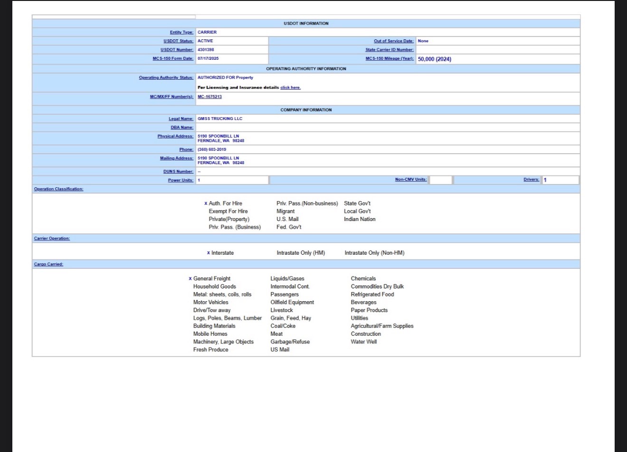Click the Entity Type label link
The width and height of the screenshot is (627, 452).
click(181, 32)
